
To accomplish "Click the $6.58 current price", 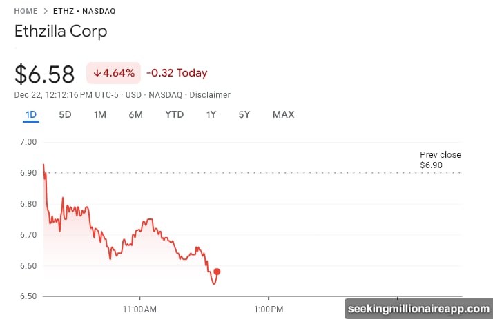I will click(x=46, y=72).
